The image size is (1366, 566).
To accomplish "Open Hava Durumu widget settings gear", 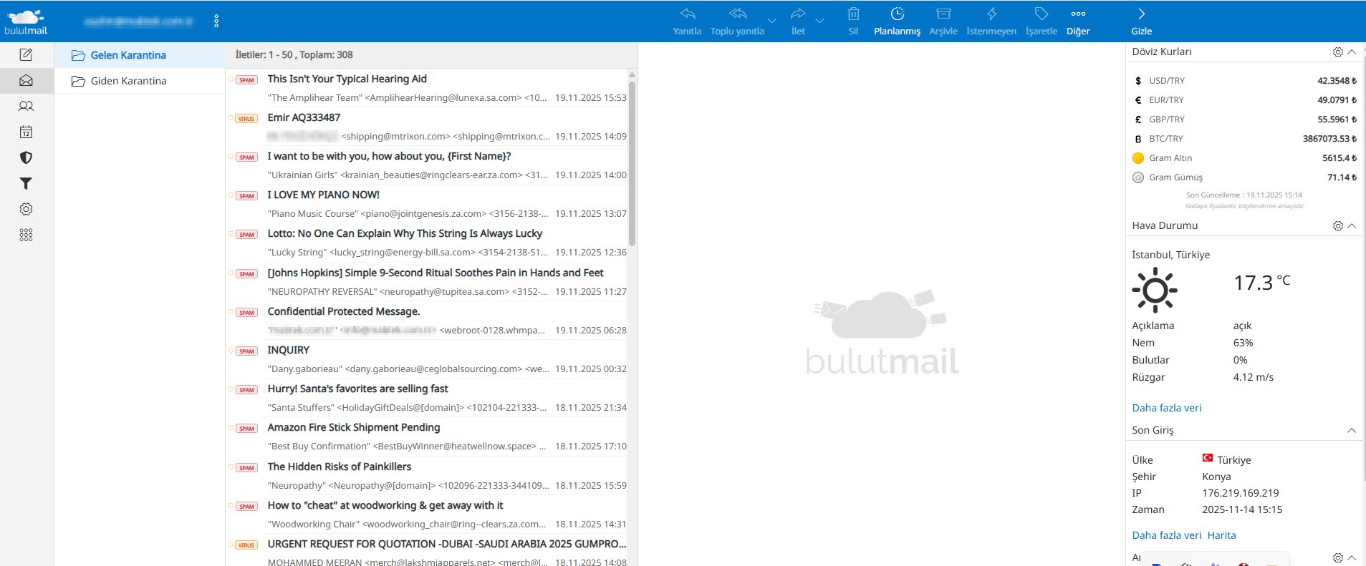I will pos(1337,225).
